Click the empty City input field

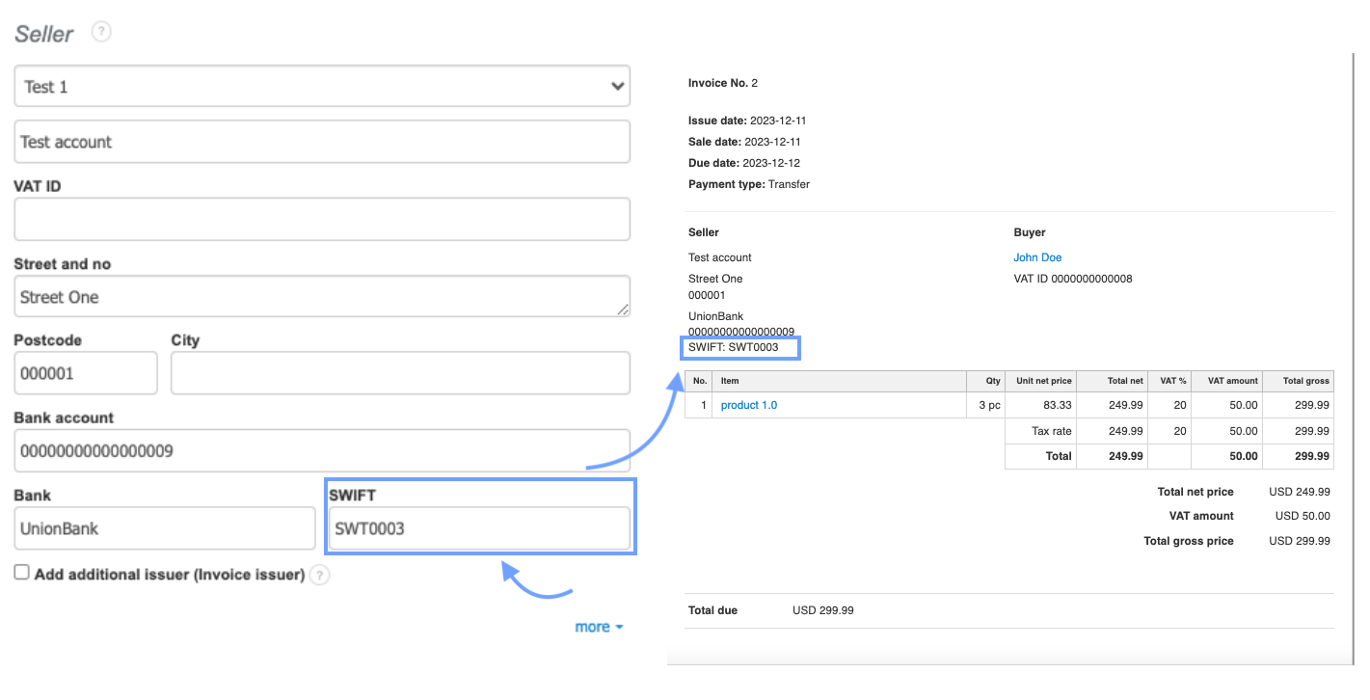coord(400,373)
